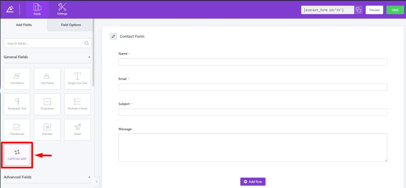Image resolution: width=406 pixels, height=188 pixels.
Task: Click the Add Row button
Action: [x=253, y=182]
